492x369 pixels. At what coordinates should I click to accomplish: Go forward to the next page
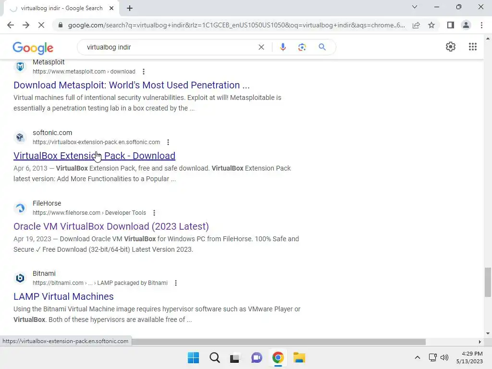tap(26, 25)
